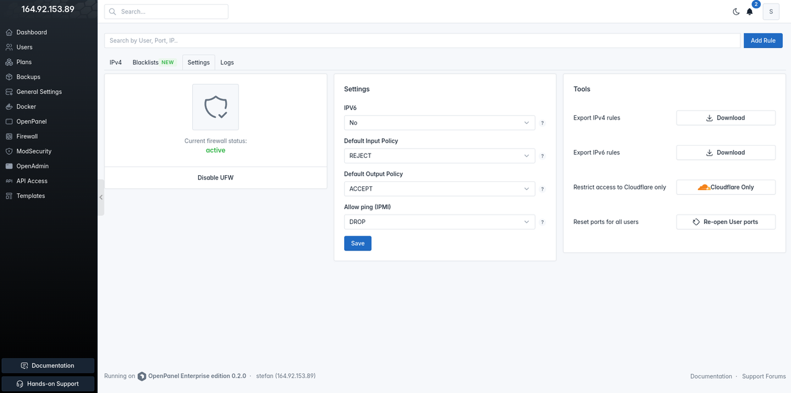The height and width of the screenshot is (393, 791).
Task: Switch to the IPv4 tab
Action: [x=116, y=62]
